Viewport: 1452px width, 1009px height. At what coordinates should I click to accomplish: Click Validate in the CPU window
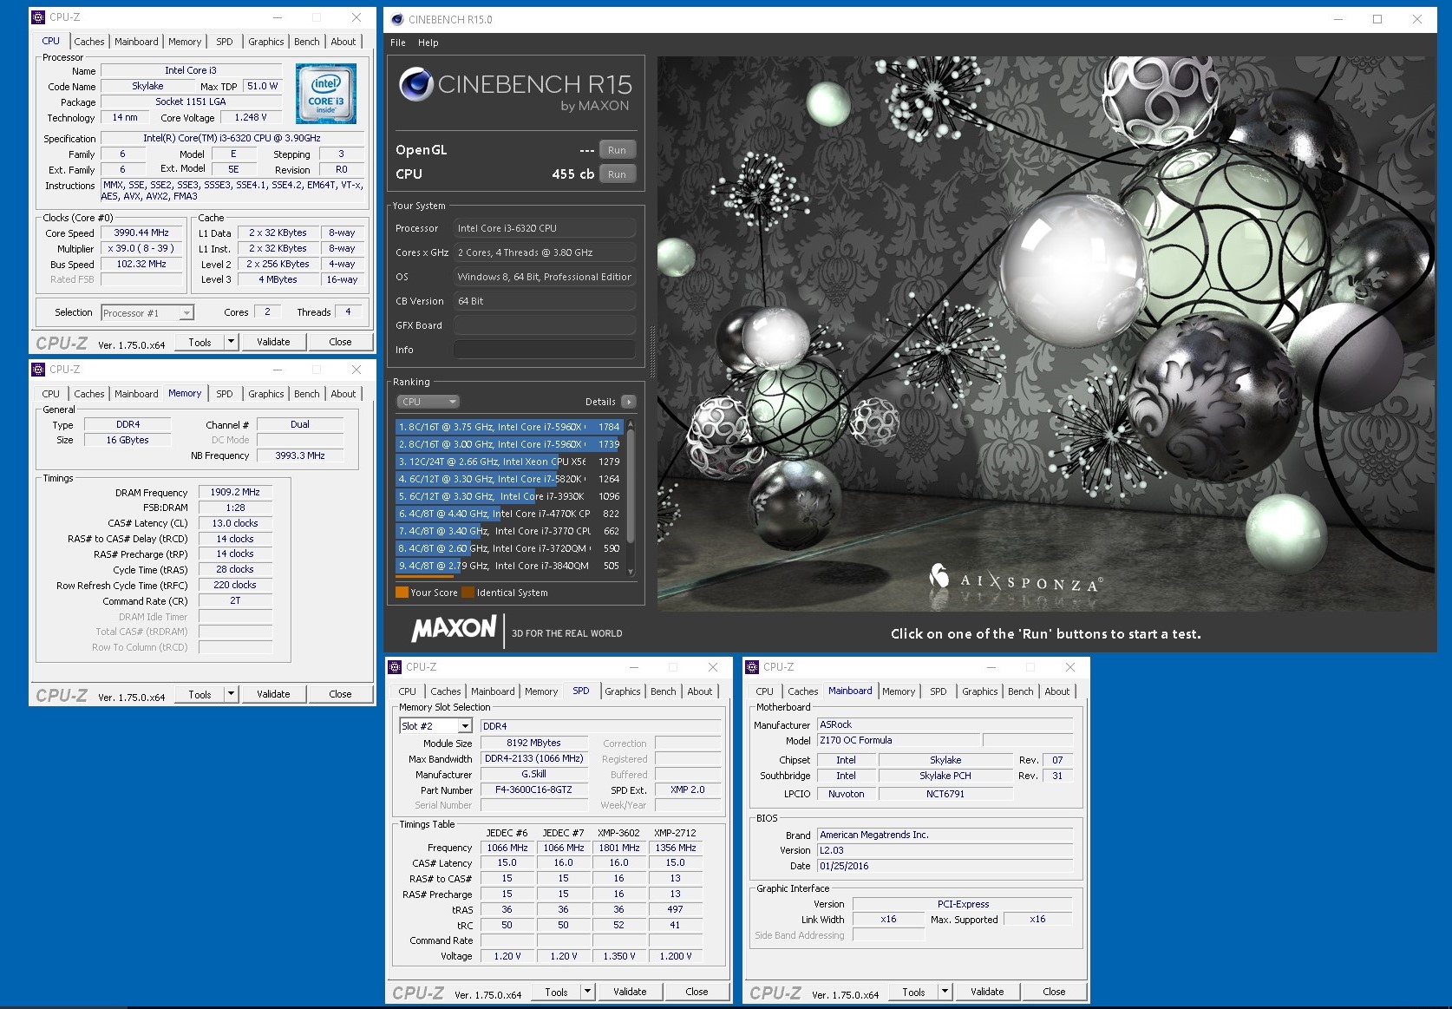273,342
